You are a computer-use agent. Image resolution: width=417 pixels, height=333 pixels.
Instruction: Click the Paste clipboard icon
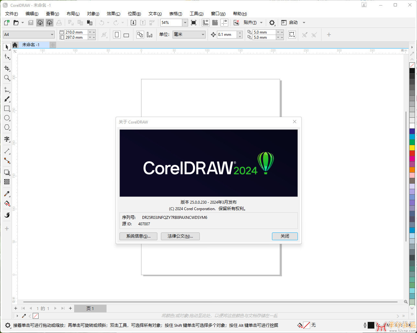click(90, 23)
